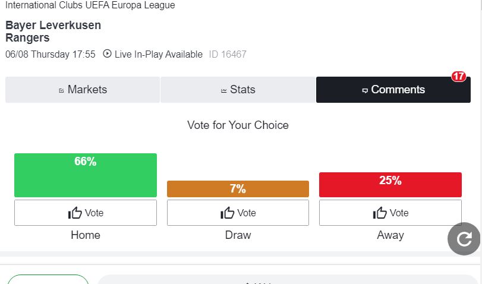Click the thumbs-up icon under Draw
The width and height of the screenshot is (482, 284).
(x=228, y=213)
